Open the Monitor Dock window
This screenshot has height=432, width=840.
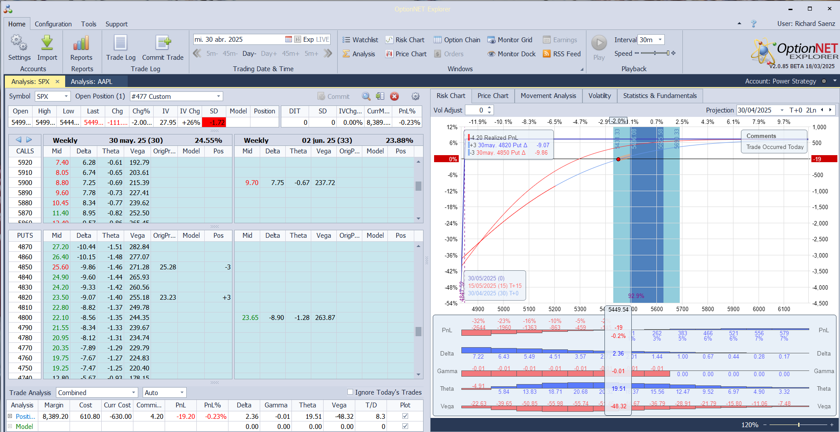pos(512,54)
